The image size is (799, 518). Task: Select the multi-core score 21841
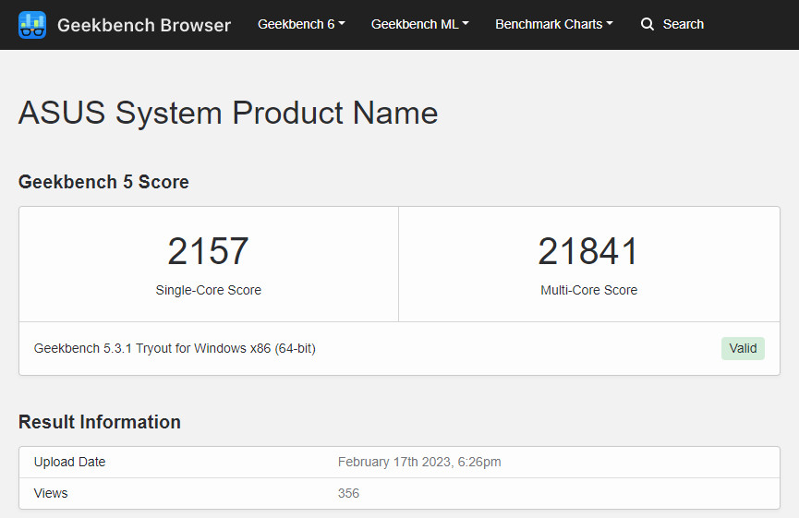click(588, 251)
